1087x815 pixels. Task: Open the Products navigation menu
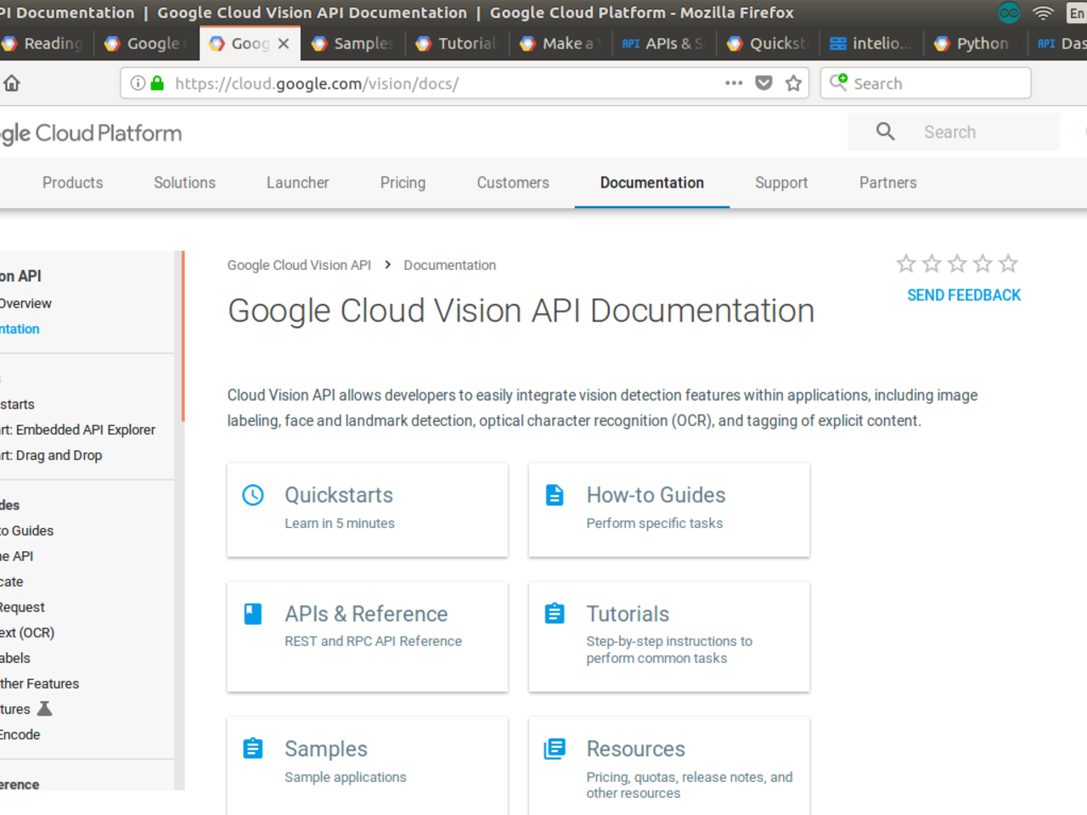[x=72, y=183]
